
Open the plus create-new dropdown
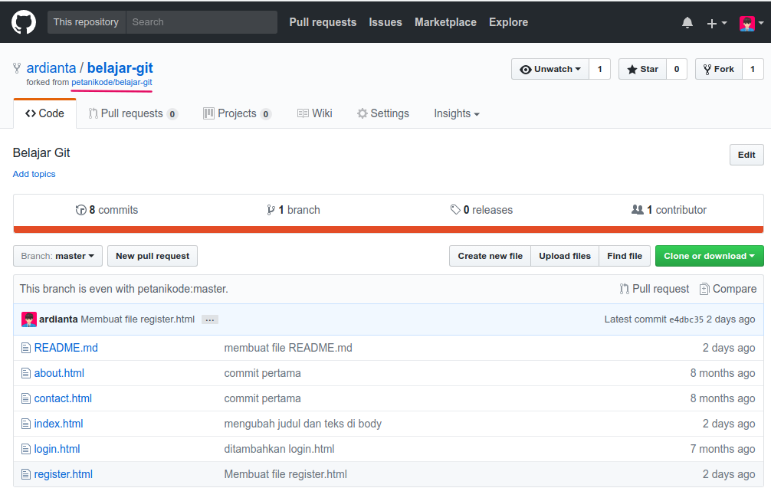pyautogui.click(x=716, y=23)
